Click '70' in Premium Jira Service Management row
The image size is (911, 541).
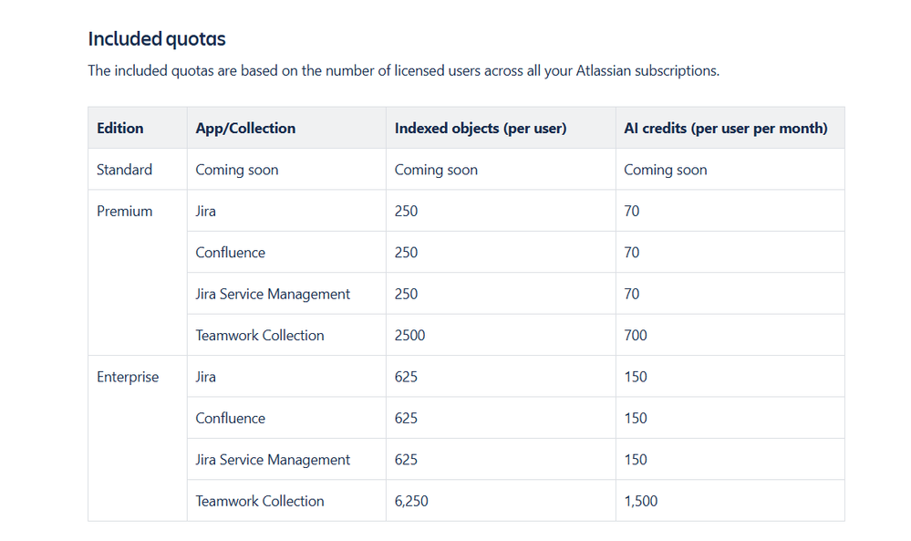(x=632, y=294)
